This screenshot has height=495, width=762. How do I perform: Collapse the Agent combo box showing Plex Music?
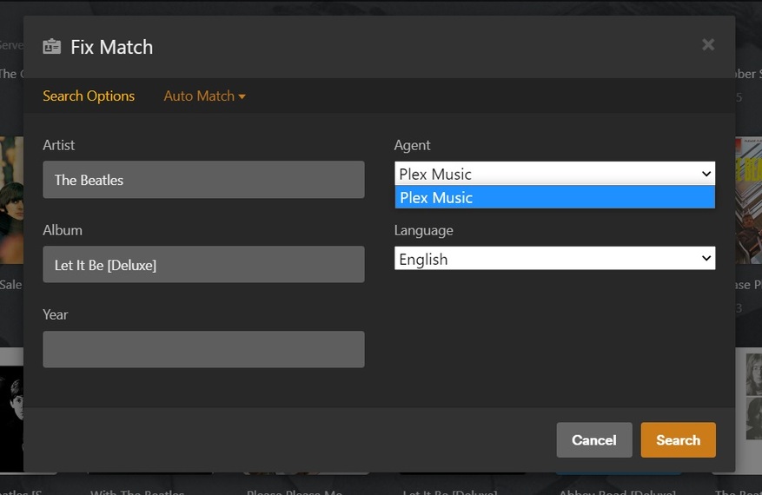coord(554,174)
